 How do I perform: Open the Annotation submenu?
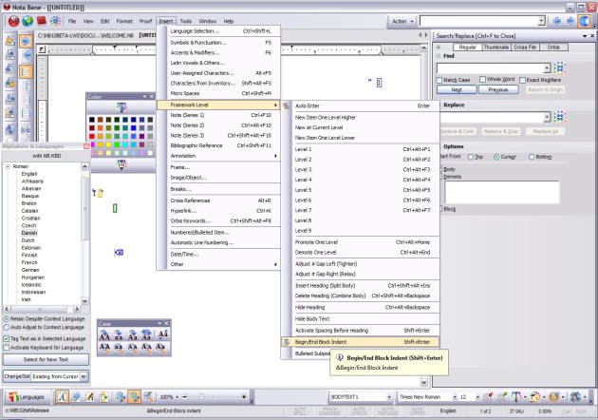(x=223, y=156)
